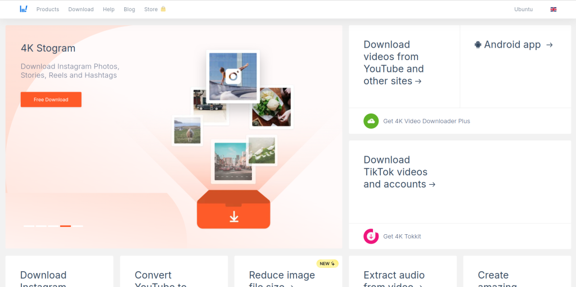Viewport: 576px width, 287px height.
Task: Click the 4K Download logo icon
Action: (x=23, y=9)
